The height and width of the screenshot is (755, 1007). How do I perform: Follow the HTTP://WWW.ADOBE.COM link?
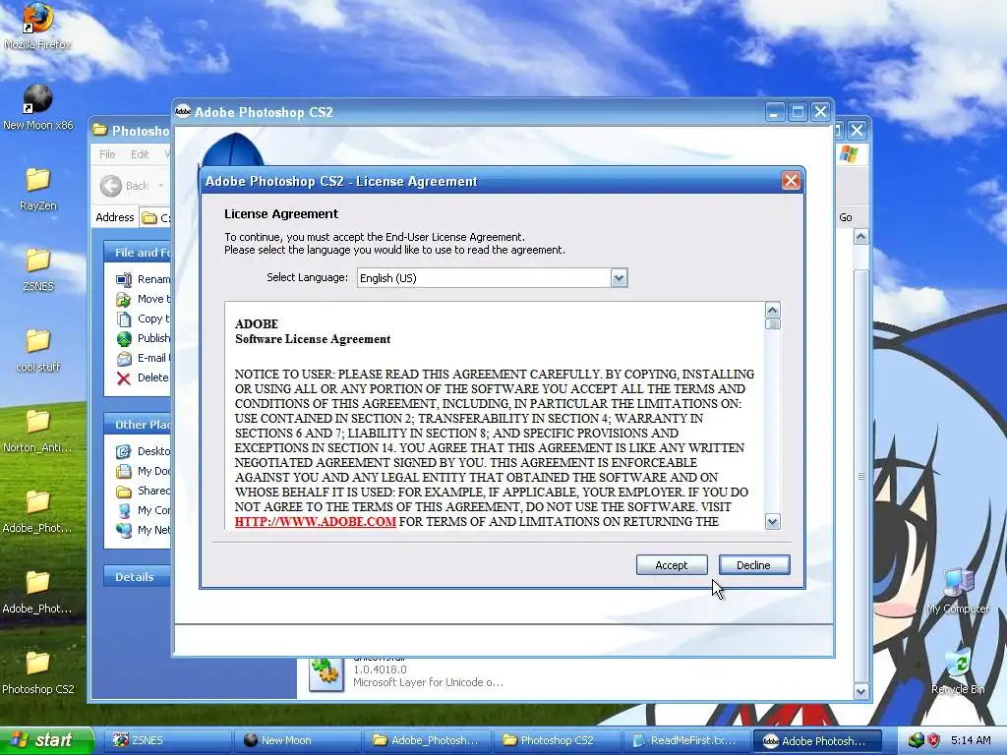point(316,521)
